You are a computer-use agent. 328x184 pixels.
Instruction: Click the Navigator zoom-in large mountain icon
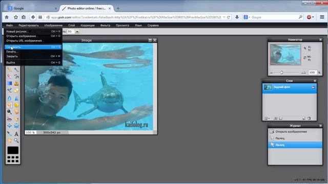click(303, 73)
